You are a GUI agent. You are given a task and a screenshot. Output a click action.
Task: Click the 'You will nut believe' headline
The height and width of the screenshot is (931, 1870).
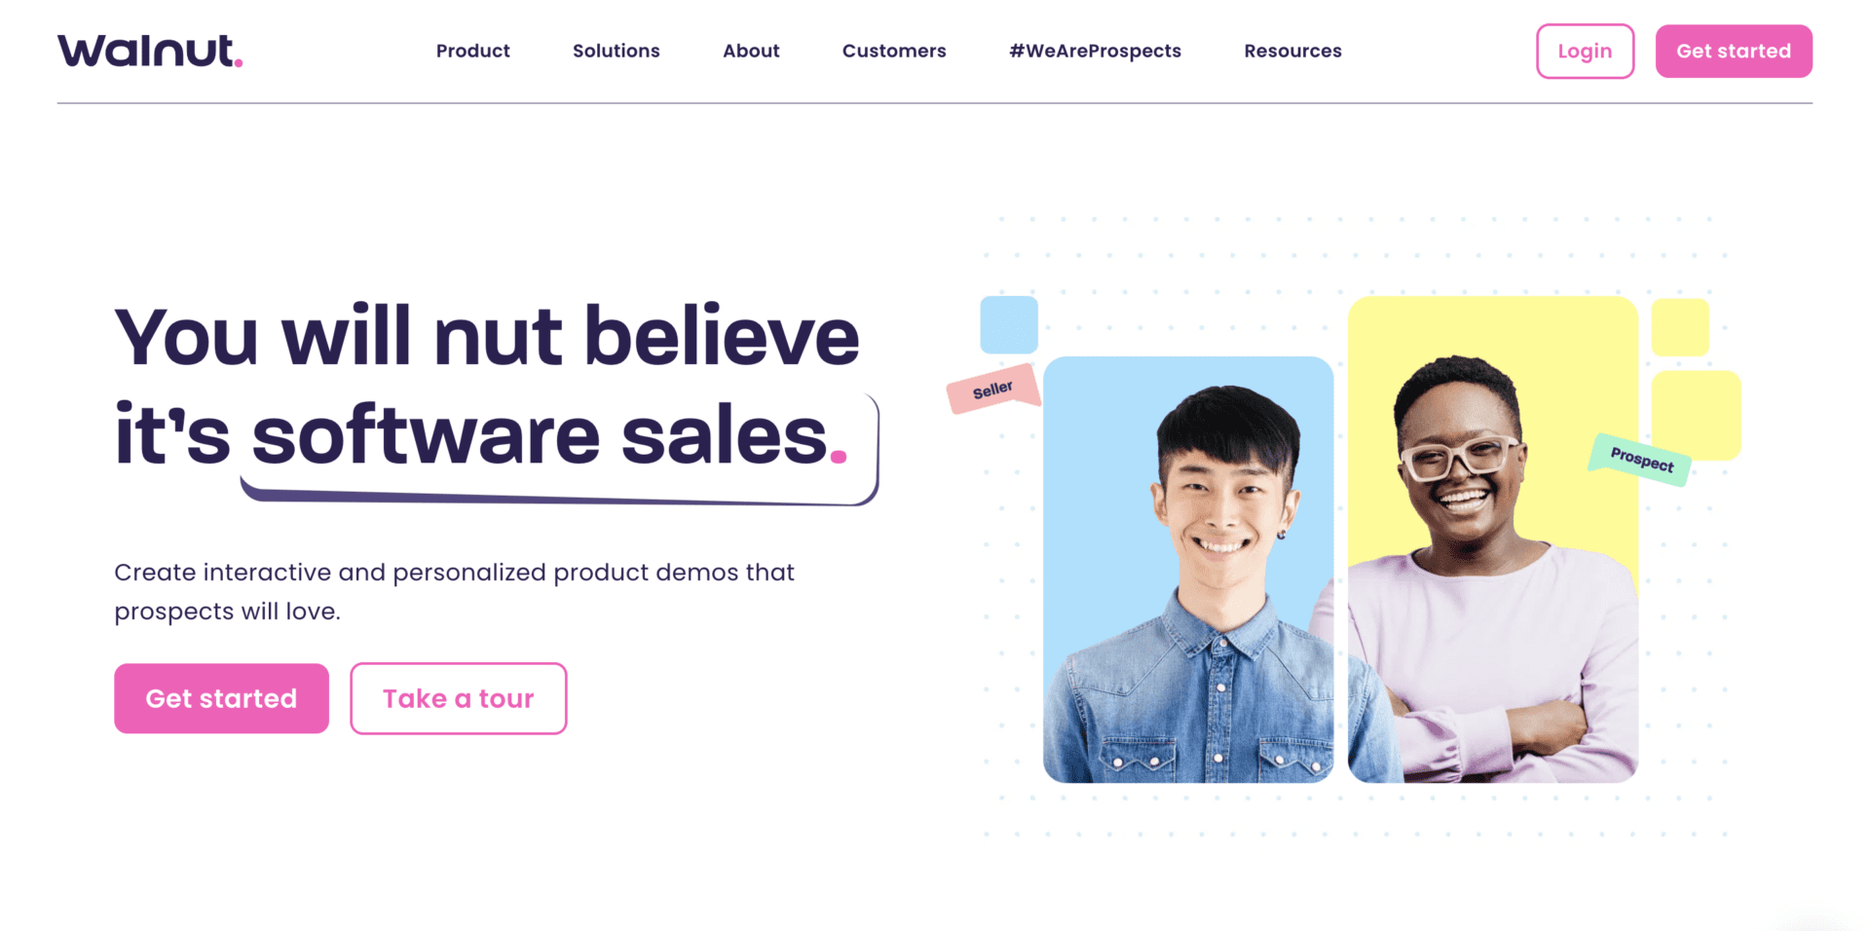tap(487, 336)
